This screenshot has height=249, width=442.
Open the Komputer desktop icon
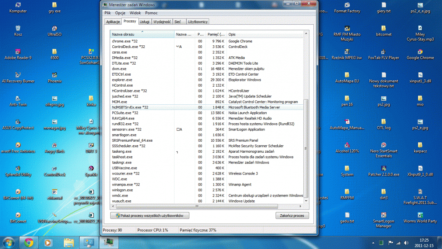coord(18,7)
